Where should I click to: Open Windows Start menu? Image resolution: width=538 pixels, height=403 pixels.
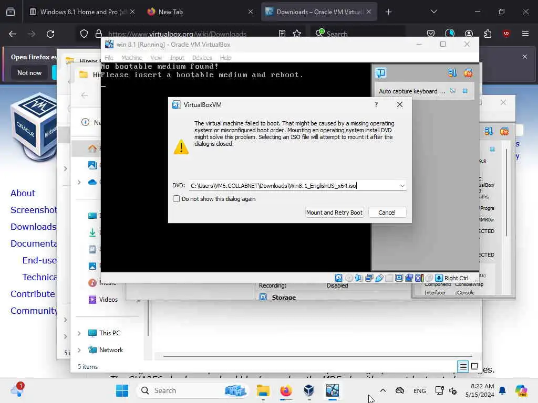pyautogui.click(x=122, y=390)
